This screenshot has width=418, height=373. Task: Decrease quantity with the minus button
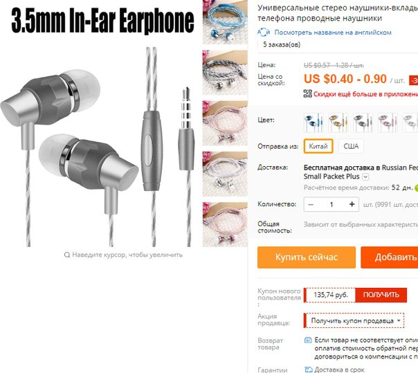pyautogui.click(x=311, y=205)
